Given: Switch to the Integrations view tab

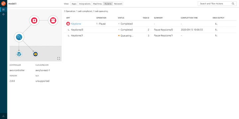Looking at the screenshot, I should coord(85,4).
